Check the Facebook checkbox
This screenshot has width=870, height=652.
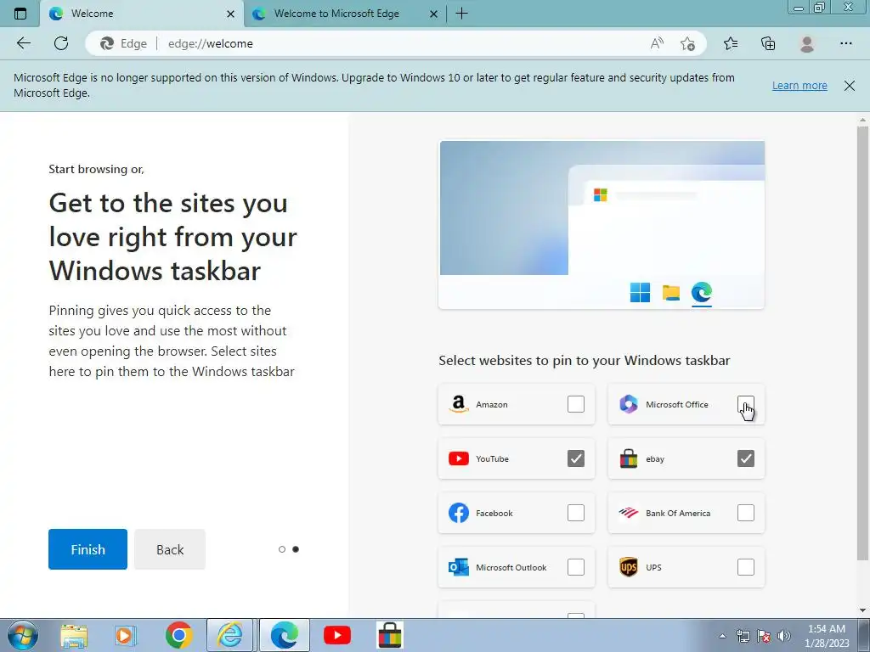point(576,513)
